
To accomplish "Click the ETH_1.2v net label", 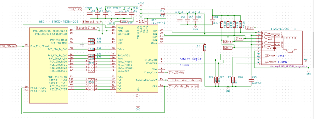I will click(75, 9).
